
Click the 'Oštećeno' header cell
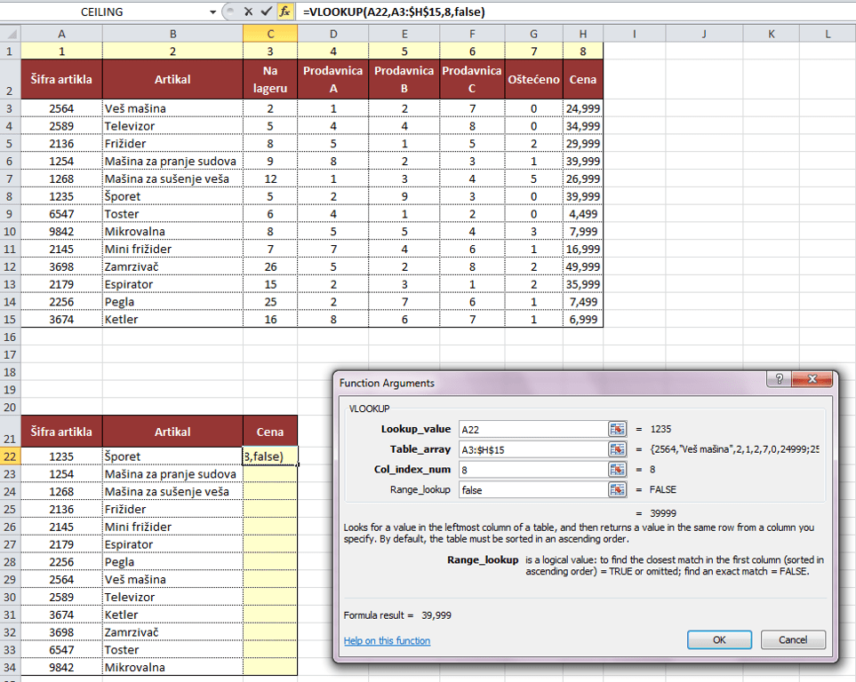click(533, 80)
